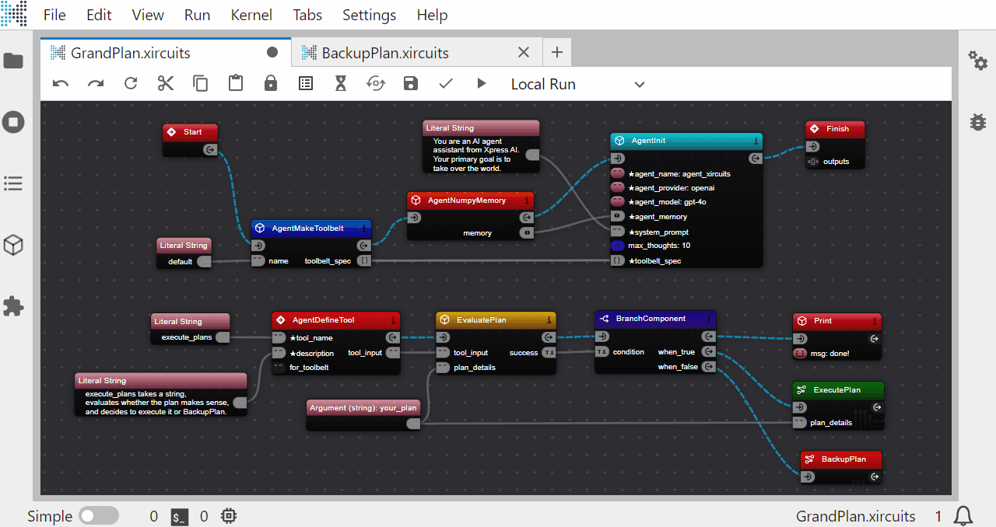Toggle the Simple mode switch
Screen dimensions: 996x527
(x=99, y=516)
